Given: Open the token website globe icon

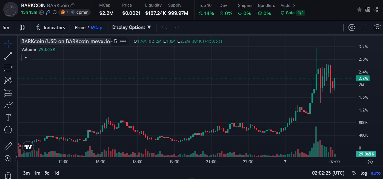Looking at the screenshot, I should tap(41, 12).
